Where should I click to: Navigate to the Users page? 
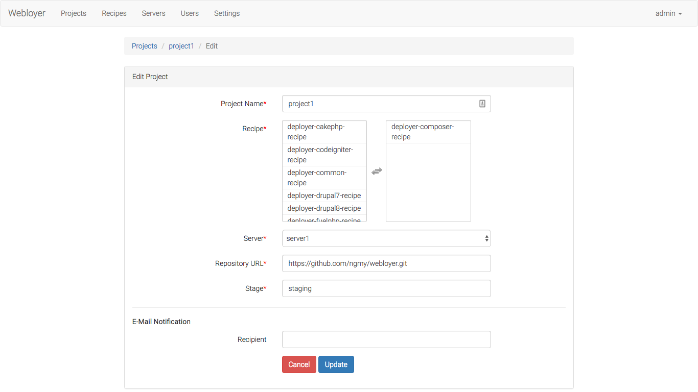coord(190,13)
